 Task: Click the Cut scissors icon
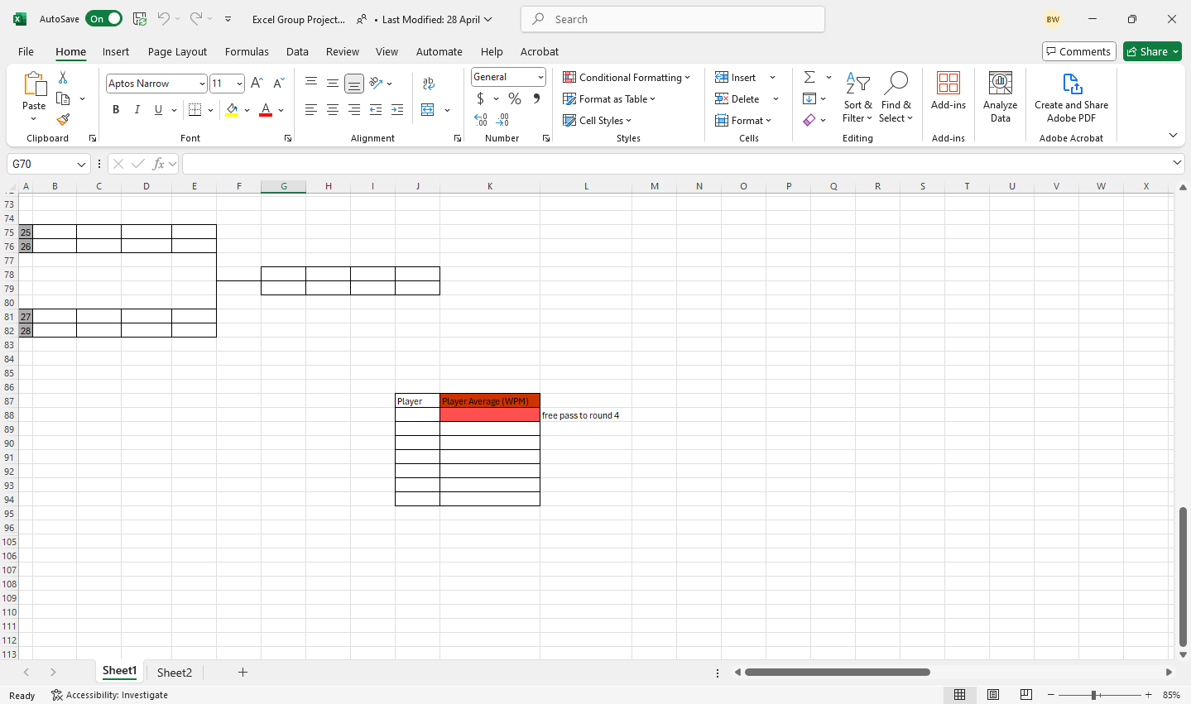(63, 78)
